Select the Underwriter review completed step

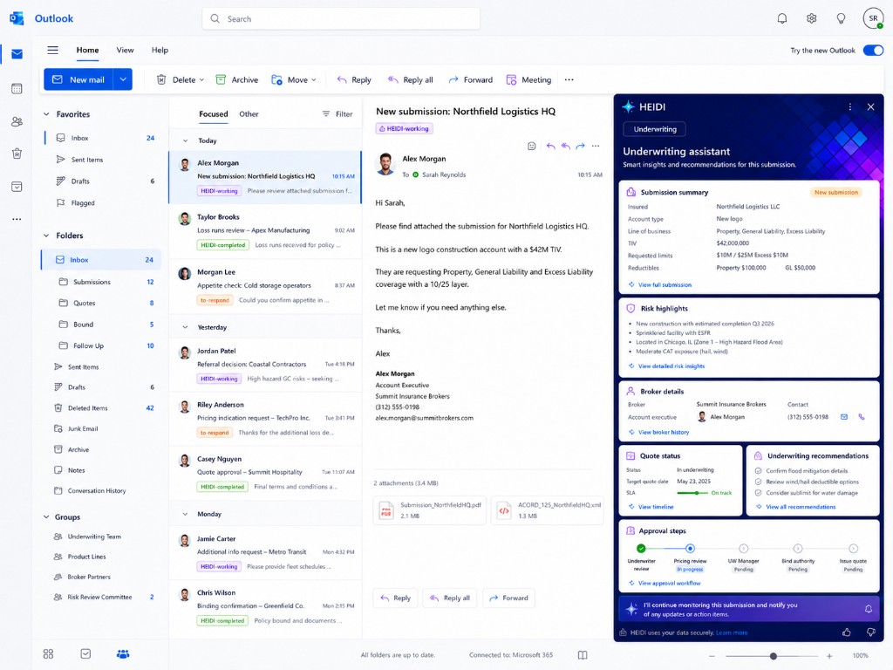[x=641, y=548]
